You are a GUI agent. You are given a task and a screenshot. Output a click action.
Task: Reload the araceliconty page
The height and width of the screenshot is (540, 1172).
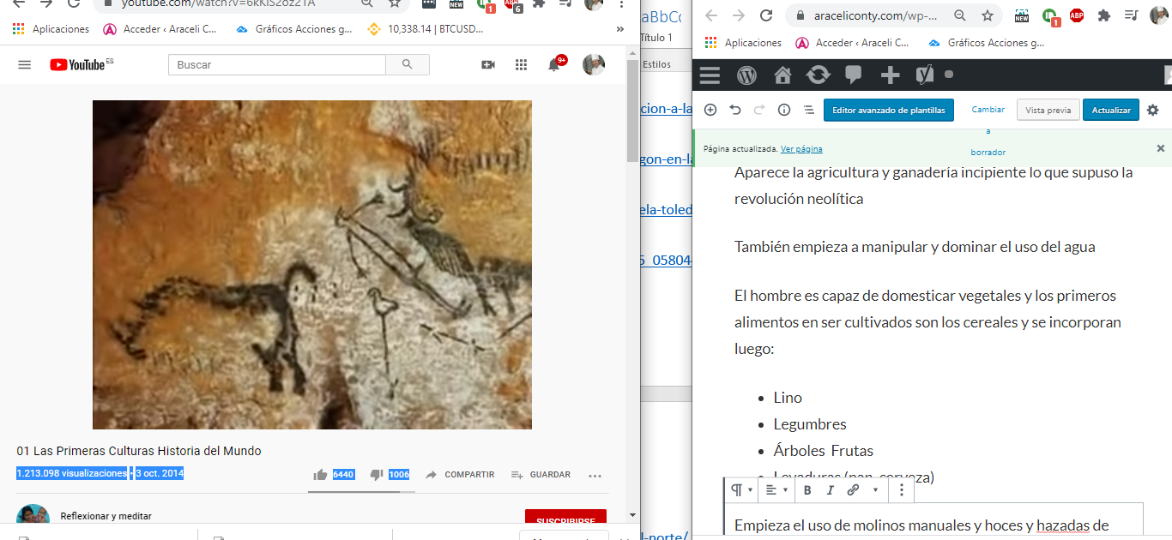pos(766,15)
